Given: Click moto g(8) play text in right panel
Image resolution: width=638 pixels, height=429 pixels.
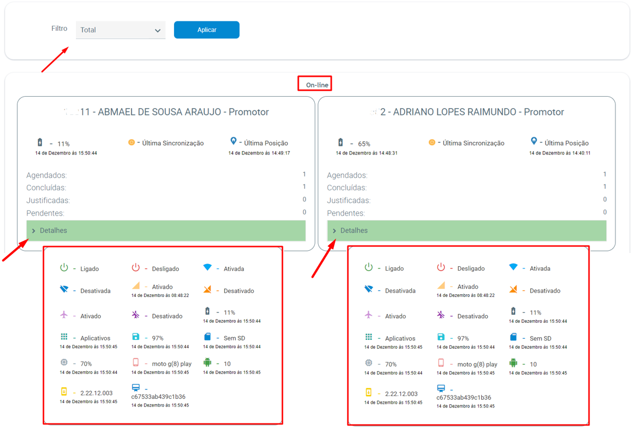Looking at the screenshot, I should point(477,364).
